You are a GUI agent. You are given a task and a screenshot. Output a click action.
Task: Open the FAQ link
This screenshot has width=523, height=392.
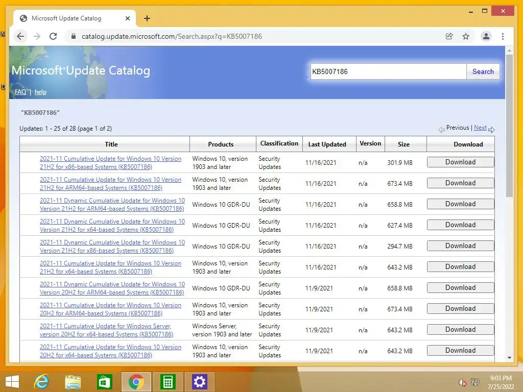tap(20, 92)
